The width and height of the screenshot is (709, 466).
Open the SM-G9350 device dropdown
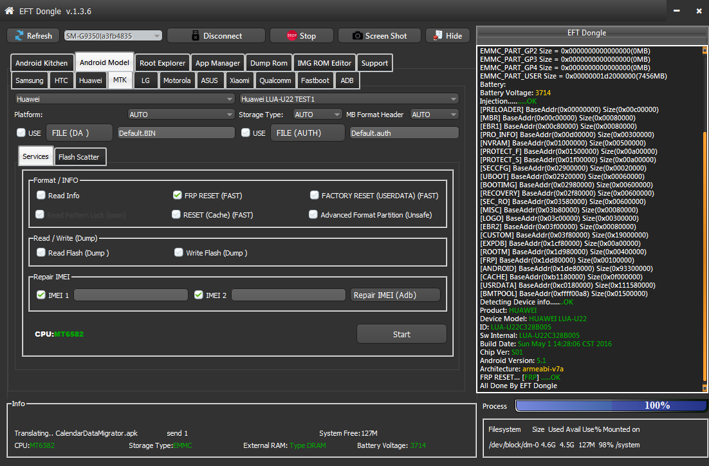click(113, 36)
